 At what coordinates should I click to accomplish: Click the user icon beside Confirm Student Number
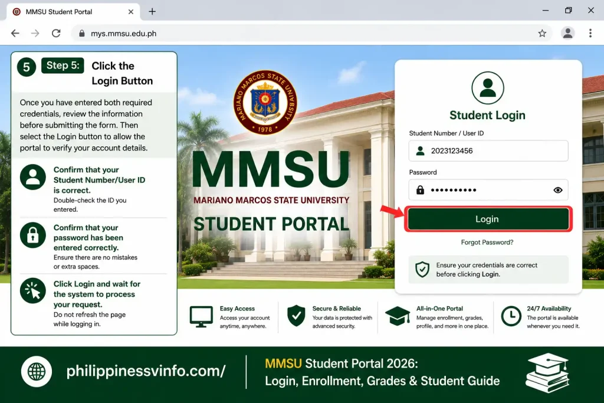(33, 177)
